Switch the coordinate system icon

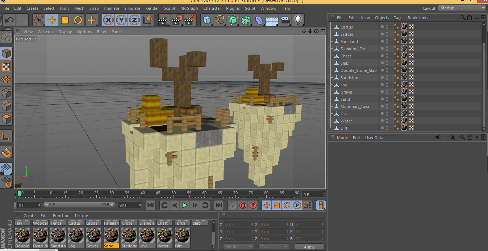coord(147,20)
